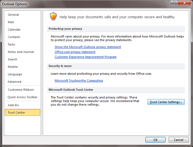This screenshot has height=147, width=193.
Task: Open the General options category
Action: (x=13, y=15)
